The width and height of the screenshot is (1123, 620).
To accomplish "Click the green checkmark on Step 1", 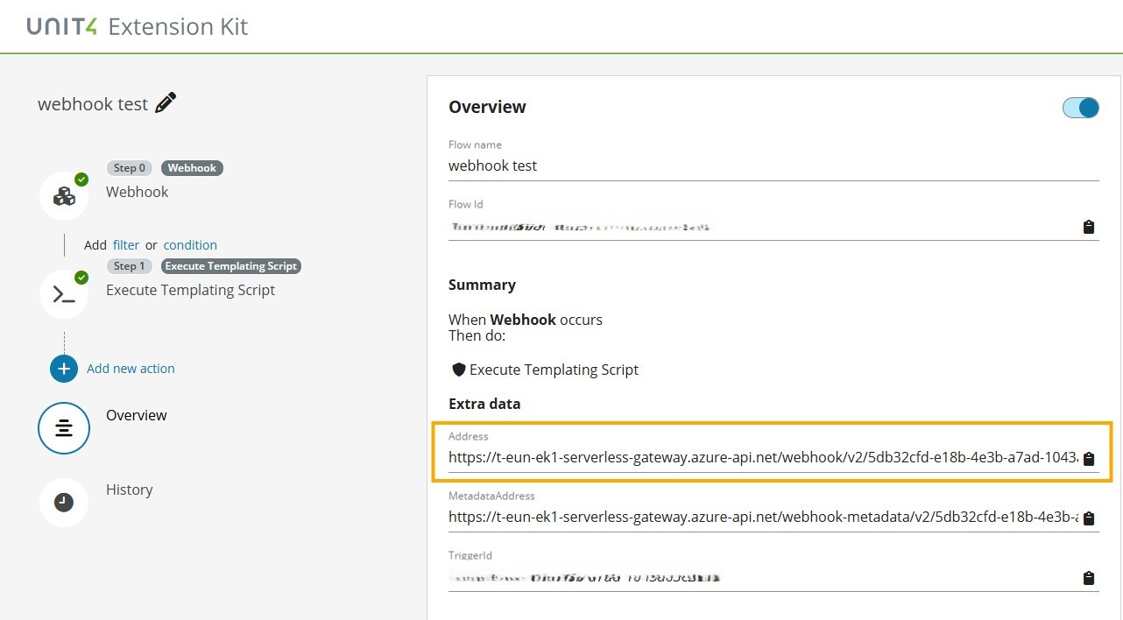I will pyautogui.click(x=81, y=277).
